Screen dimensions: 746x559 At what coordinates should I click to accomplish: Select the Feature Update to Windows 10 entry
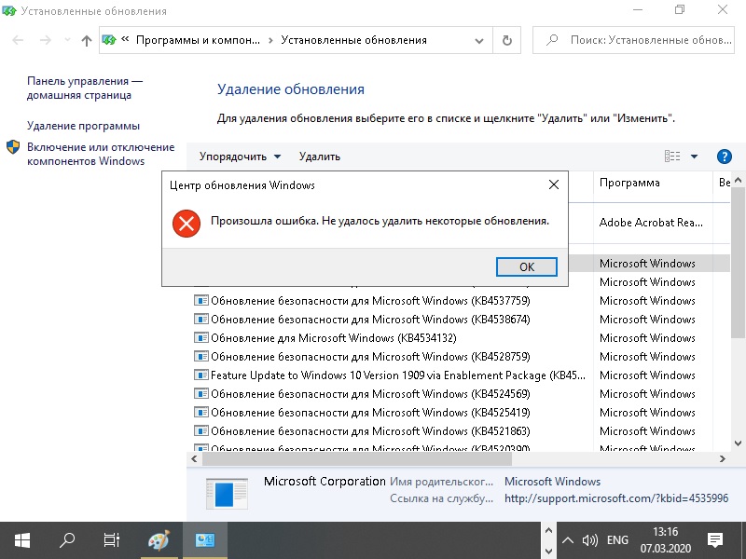coord(373,375)
